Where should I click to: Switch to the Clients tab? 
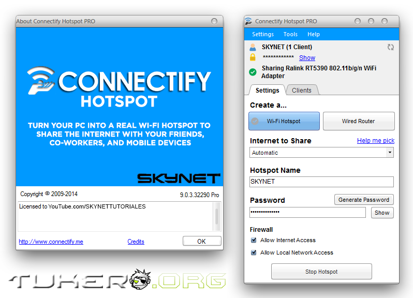(302, 91)
